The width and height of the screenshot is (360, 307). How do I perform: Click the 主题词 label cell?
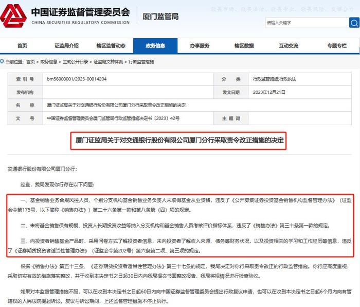(x=231, y=118)
